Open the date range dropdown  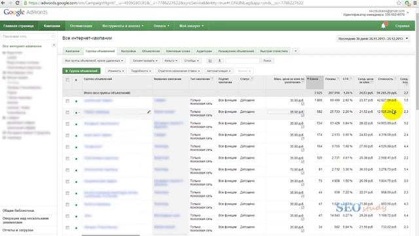pyautogui.click(x=373, y=39)
